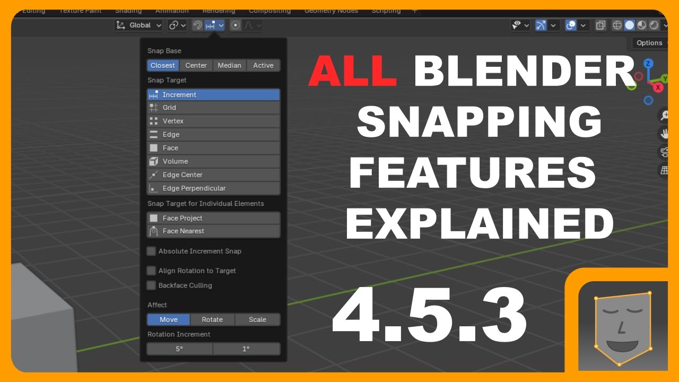The width and height of the screenshot is (679, 382).
Task: Expand the overlays options arrow
Action: 584,25
